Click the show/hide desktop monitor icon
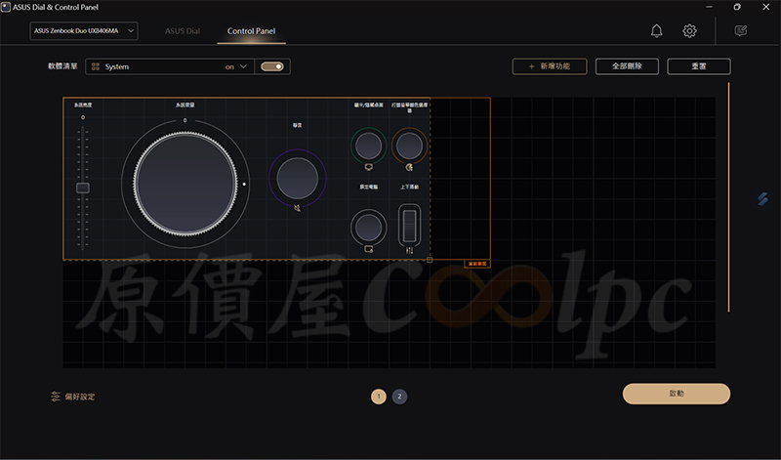 click(368, 168)
